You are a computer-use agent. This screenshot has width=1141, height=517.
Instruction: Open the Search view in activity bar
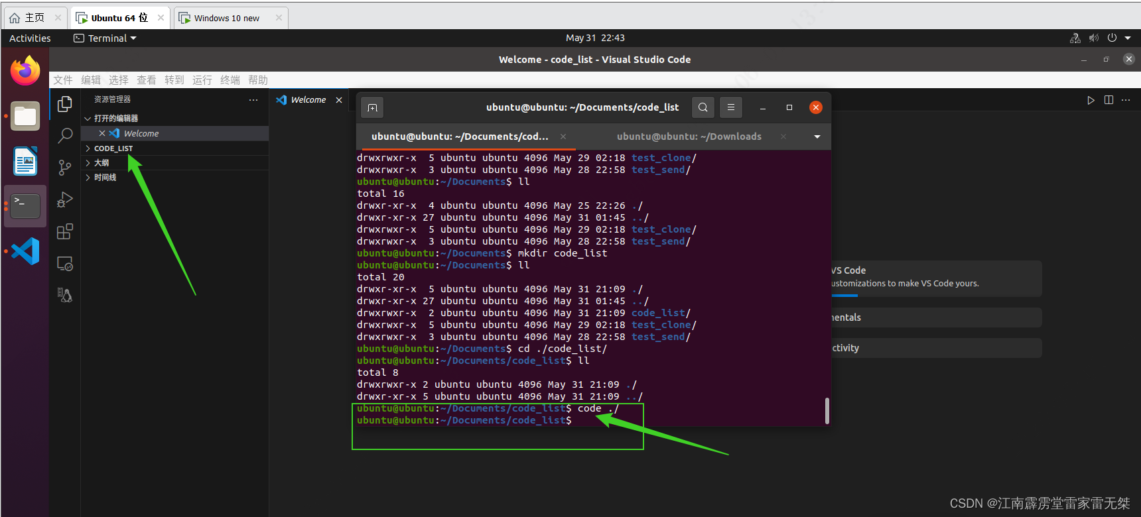point(65,136)
